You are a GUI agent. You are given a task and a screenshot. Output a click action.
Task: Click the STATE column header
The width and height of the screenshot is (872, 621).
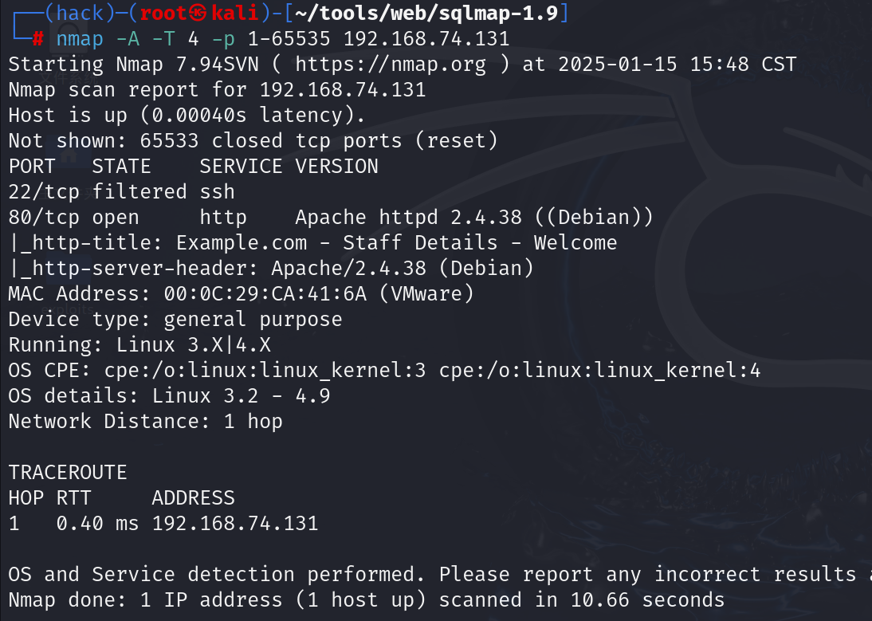[x=121, y=167]
